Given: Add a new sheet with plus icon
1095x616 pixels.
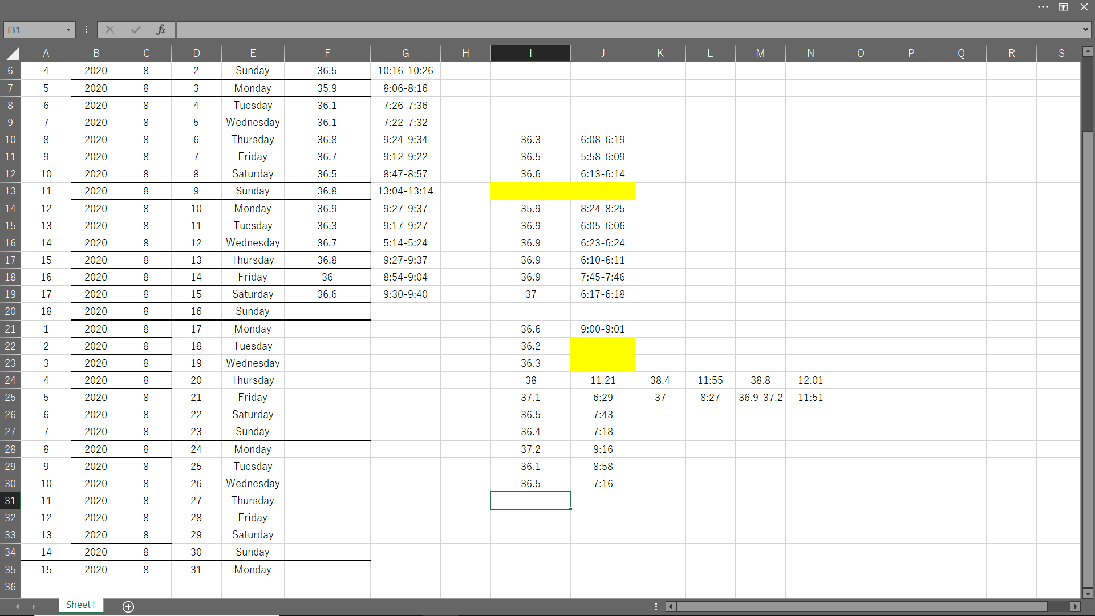Looking at the screenshot, I should 128,607.
